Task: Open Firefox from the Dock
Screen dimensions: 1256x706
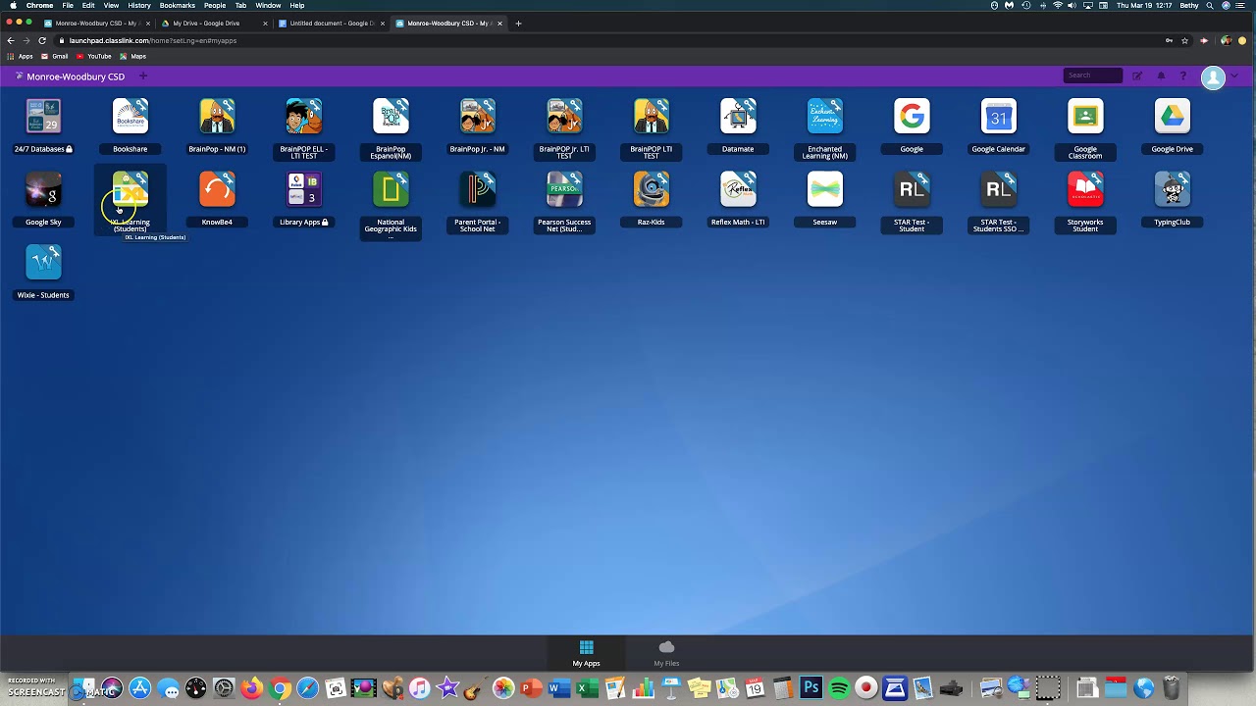Action: tap(252, 688)
